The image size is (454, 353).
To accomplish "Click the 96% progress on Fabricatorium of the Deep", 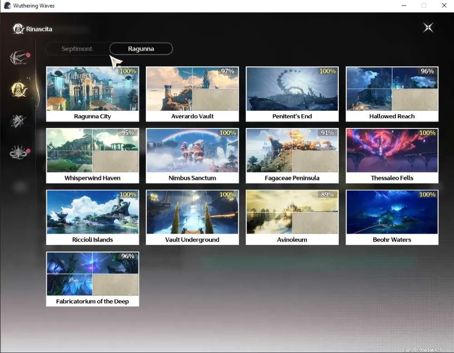I will pyautogui.click(x=128, y=256).
